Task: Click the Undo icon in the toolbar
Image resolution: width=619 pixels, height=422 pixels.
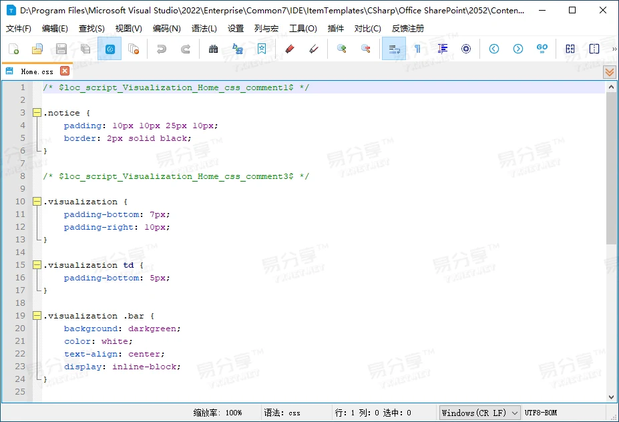Action: 160,49
